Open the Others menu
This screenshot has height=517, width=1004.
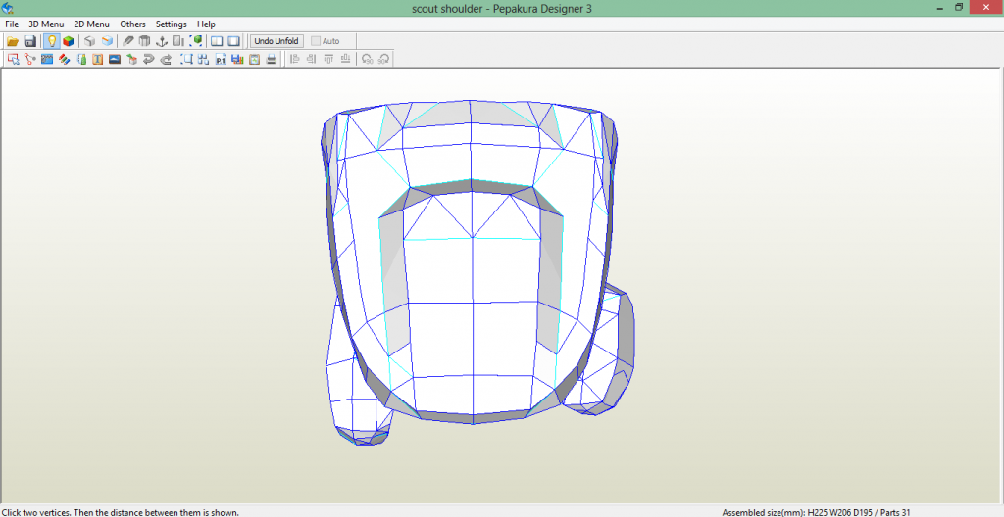pyautogui.click(x=132, y=23)
